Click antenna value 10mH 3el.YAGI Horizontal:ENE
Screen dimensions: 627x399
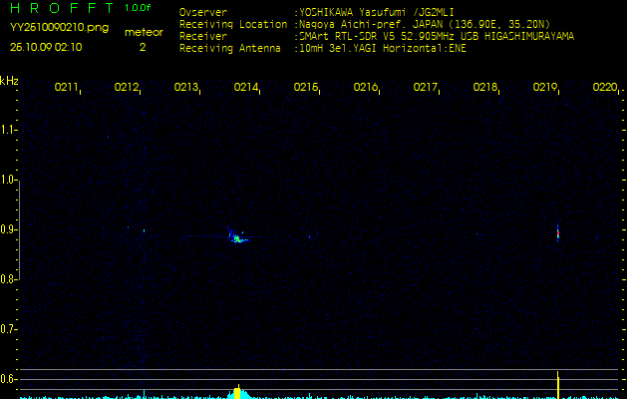383,49
